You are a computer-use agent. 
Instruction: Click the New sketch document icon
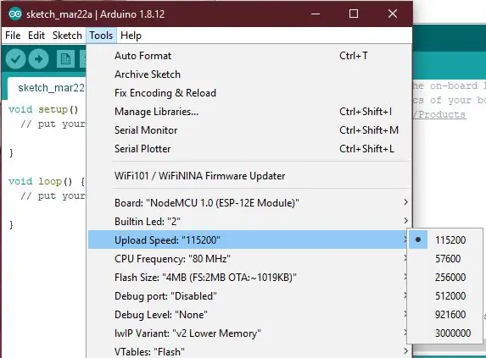tap(65, 58)
